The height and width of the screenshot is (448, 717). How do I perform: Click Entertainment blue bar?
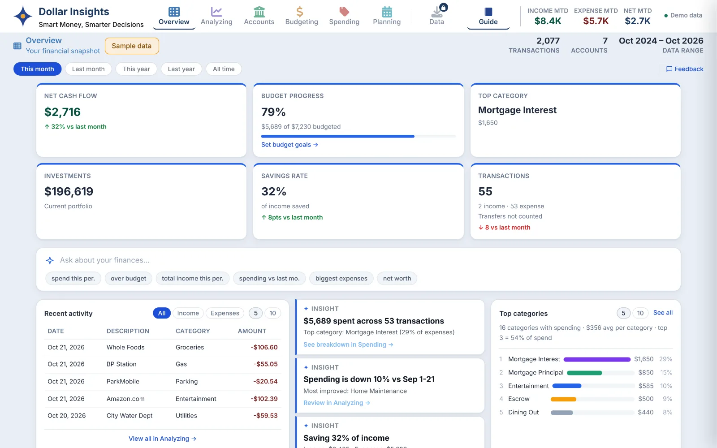point(567,386)
